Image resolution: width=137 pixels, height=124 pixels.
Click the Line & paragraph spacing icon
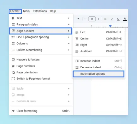tap(13, 37)
